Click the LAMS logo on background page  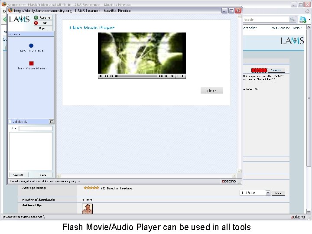(x=292, y=41)
